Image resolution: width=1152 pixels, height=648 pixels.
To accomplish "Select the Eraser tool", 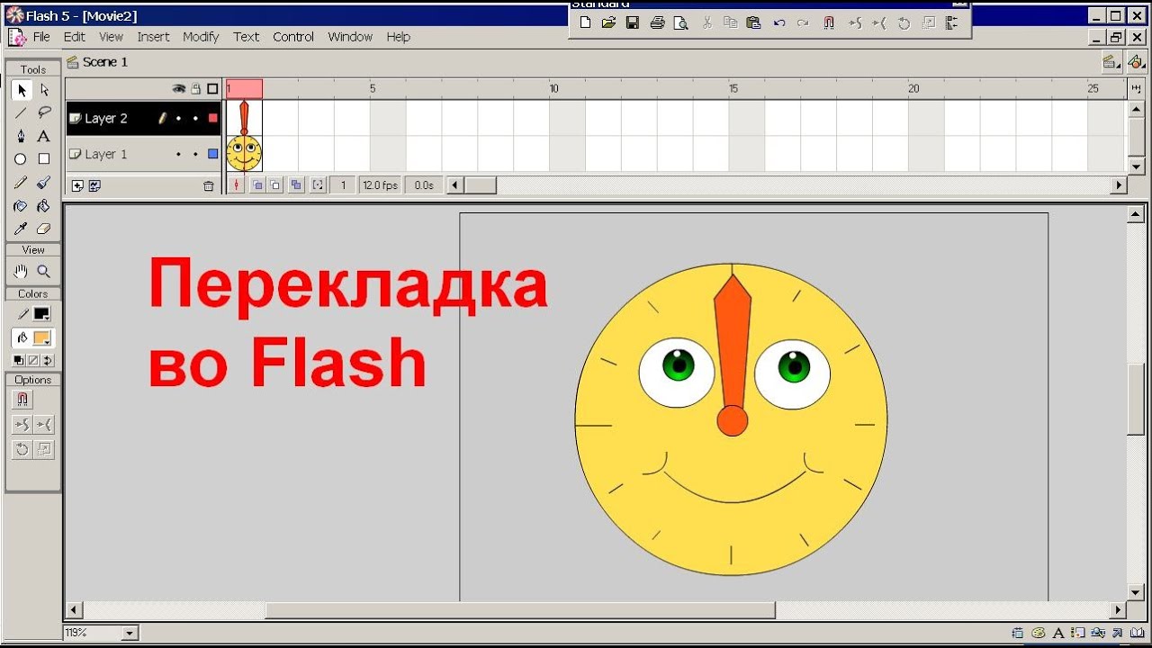I will 44,229.
